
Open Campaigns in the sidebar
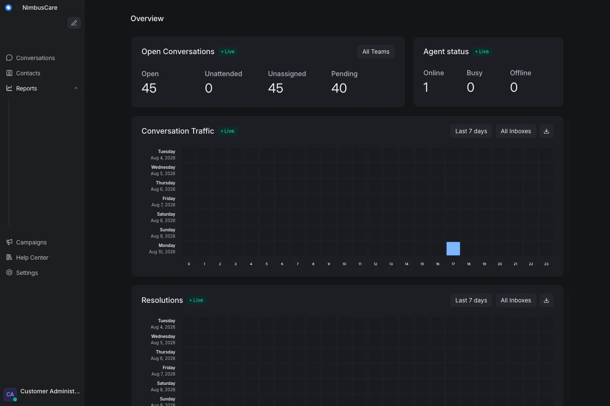pyautogui.click(x=42, y=242)
